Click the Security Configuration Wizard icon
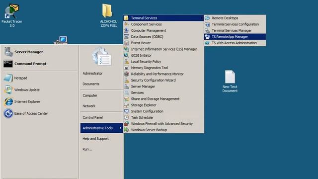This screenshot has height=179, width=318. pos(126,80)
